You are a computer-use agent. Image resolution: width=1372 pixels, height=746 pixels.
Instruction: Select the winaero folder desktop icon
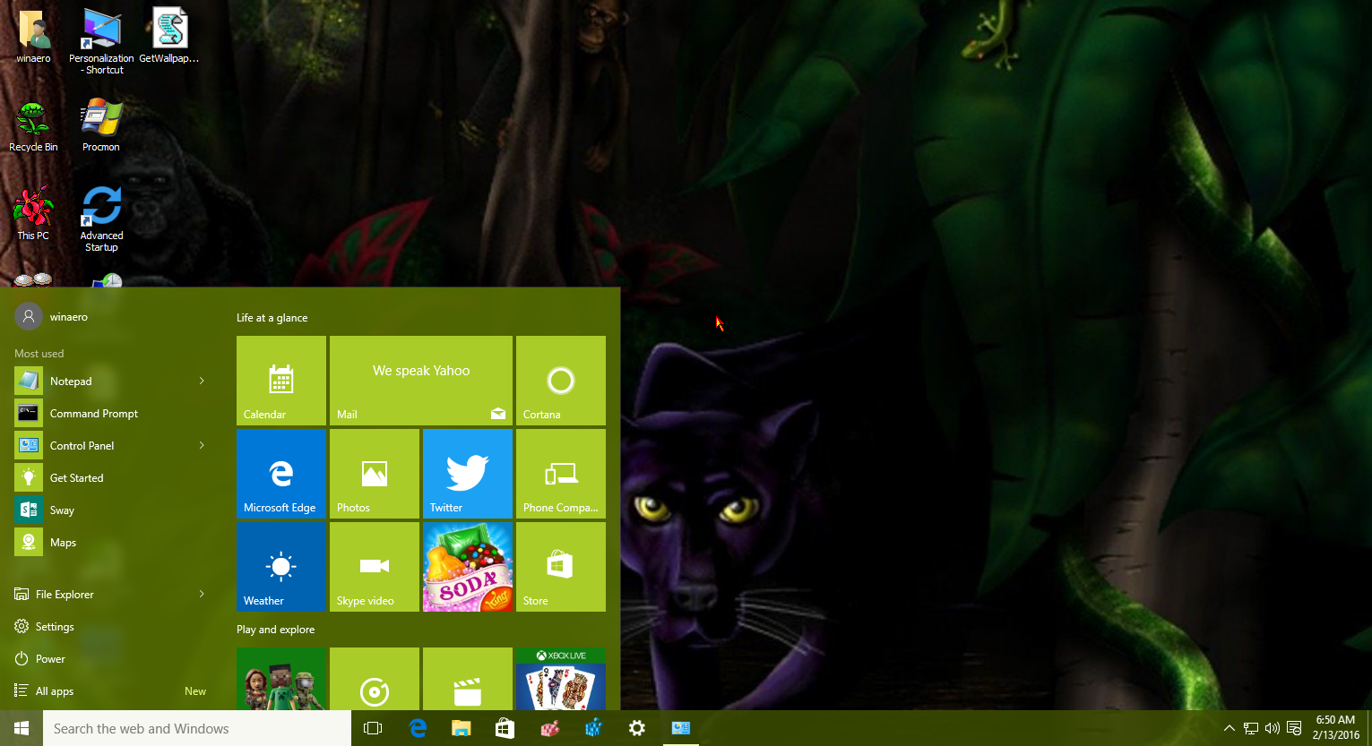(33, 37)
